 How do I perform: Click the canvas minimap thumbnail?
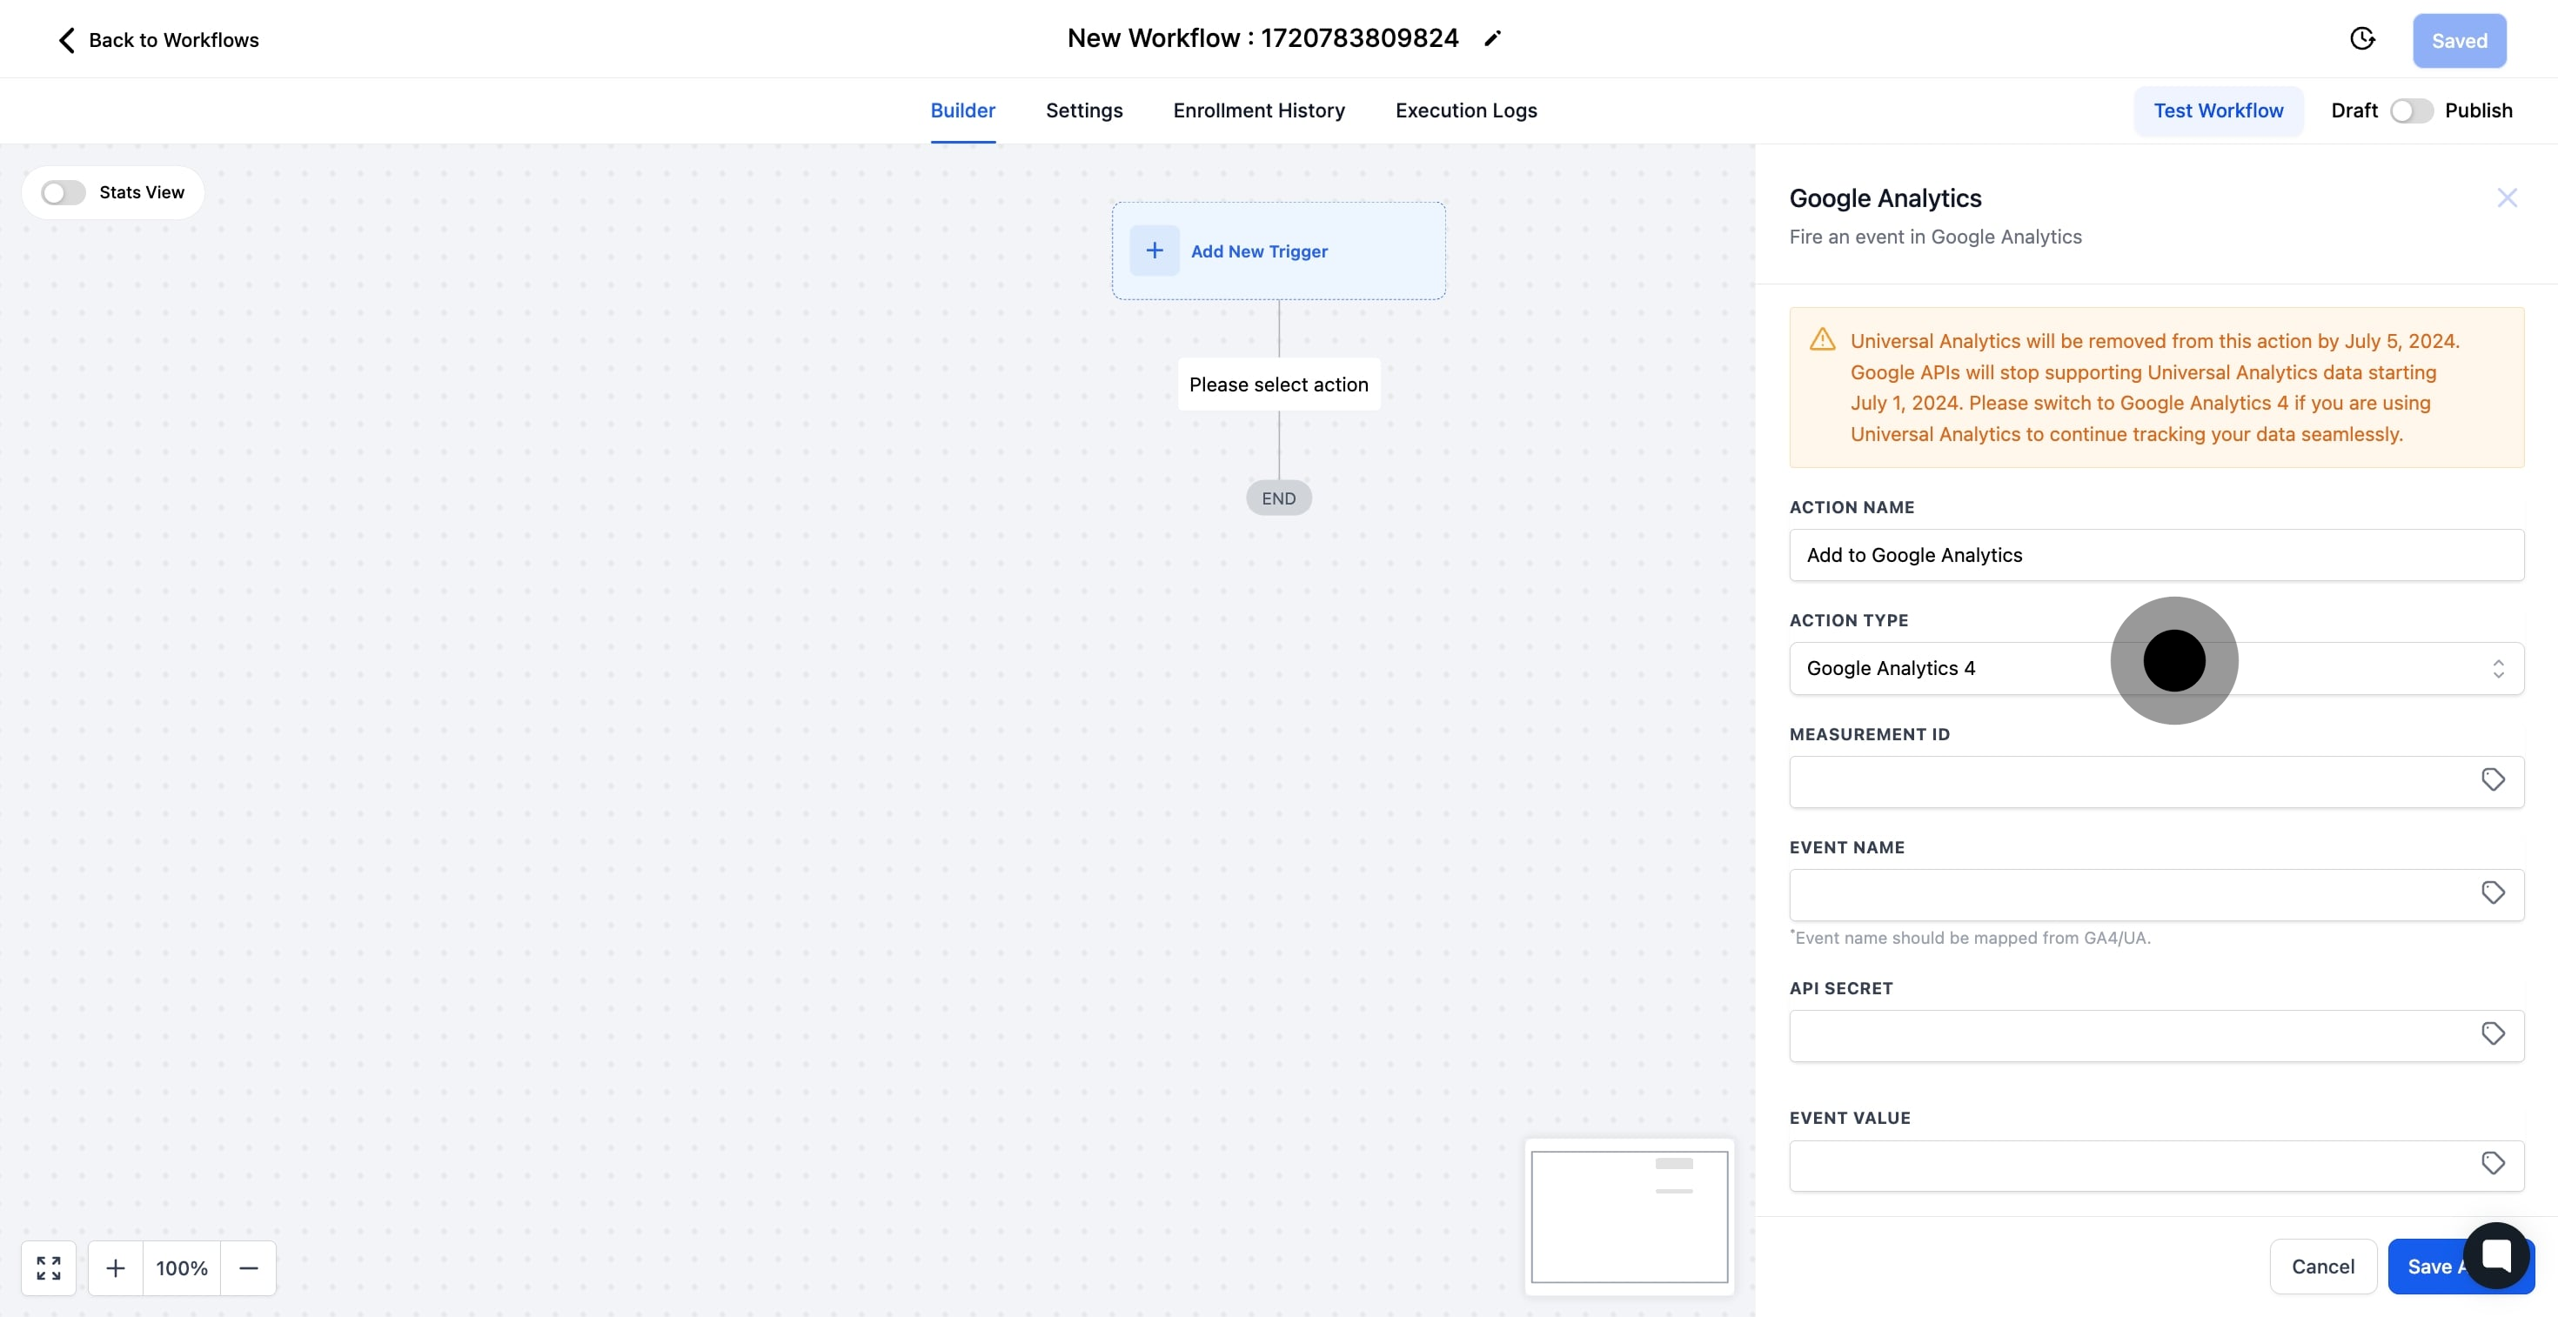coord(1629,1217)
